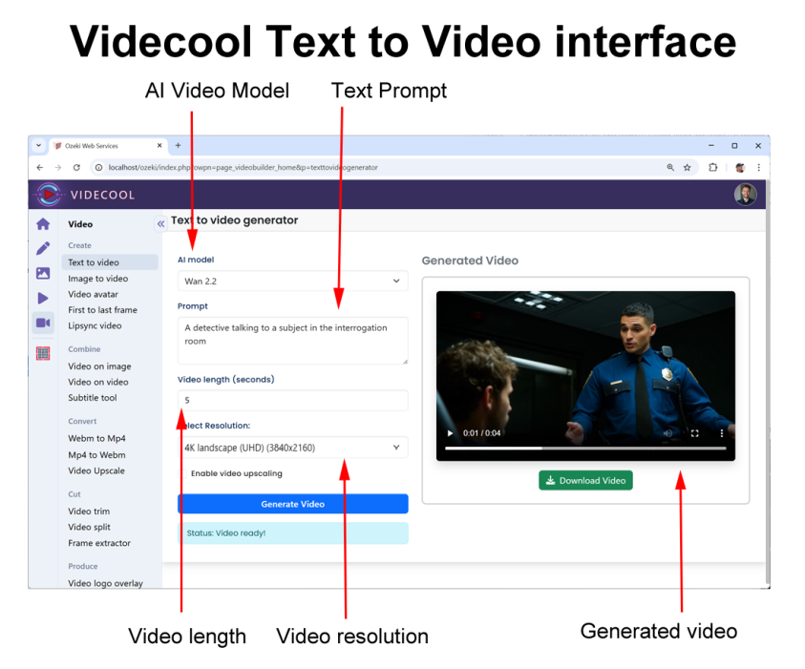Open the pencil edit icon in the sidebar
This screenshot has width=805, height=669.
[43, 249]
